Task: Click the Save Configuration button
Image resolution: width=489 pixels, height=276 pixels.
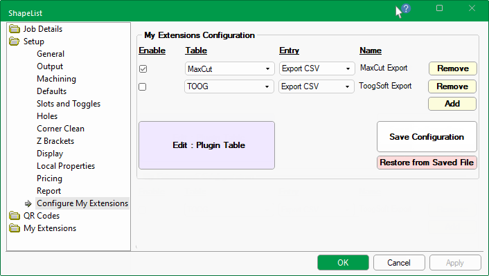Action: tap(427, 137)
